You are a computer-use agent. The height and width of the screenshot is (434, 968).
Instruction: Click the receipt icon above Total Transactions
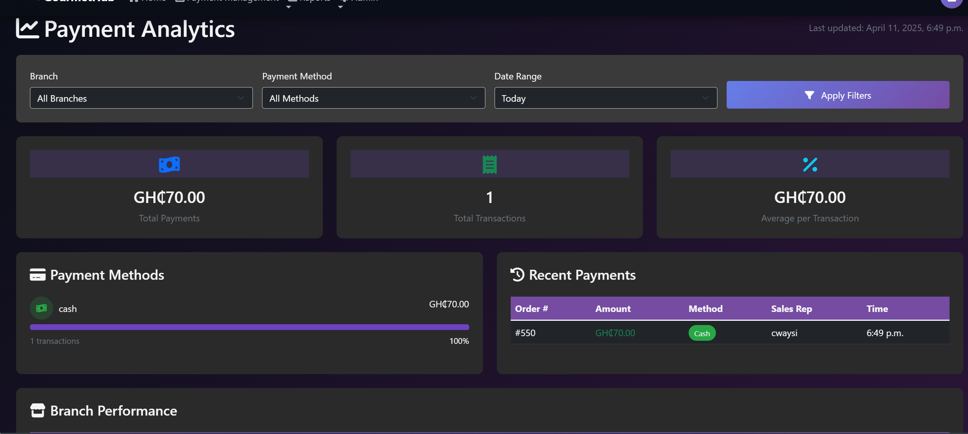[x=489, y=164]
